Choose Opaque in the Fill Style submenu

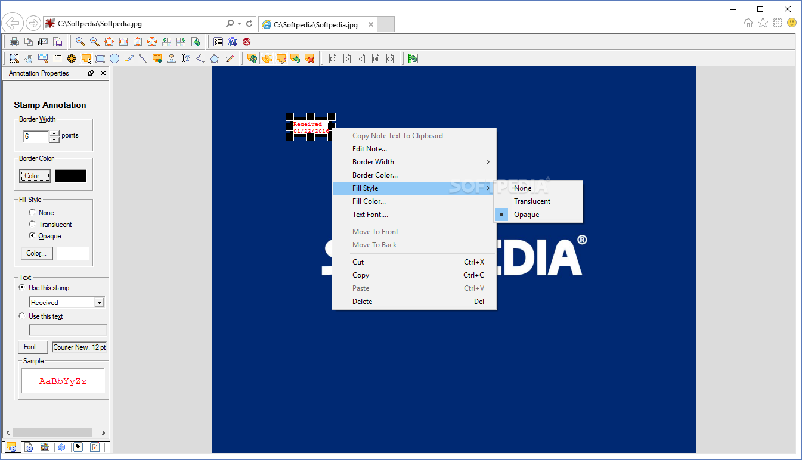click(538, 215)
